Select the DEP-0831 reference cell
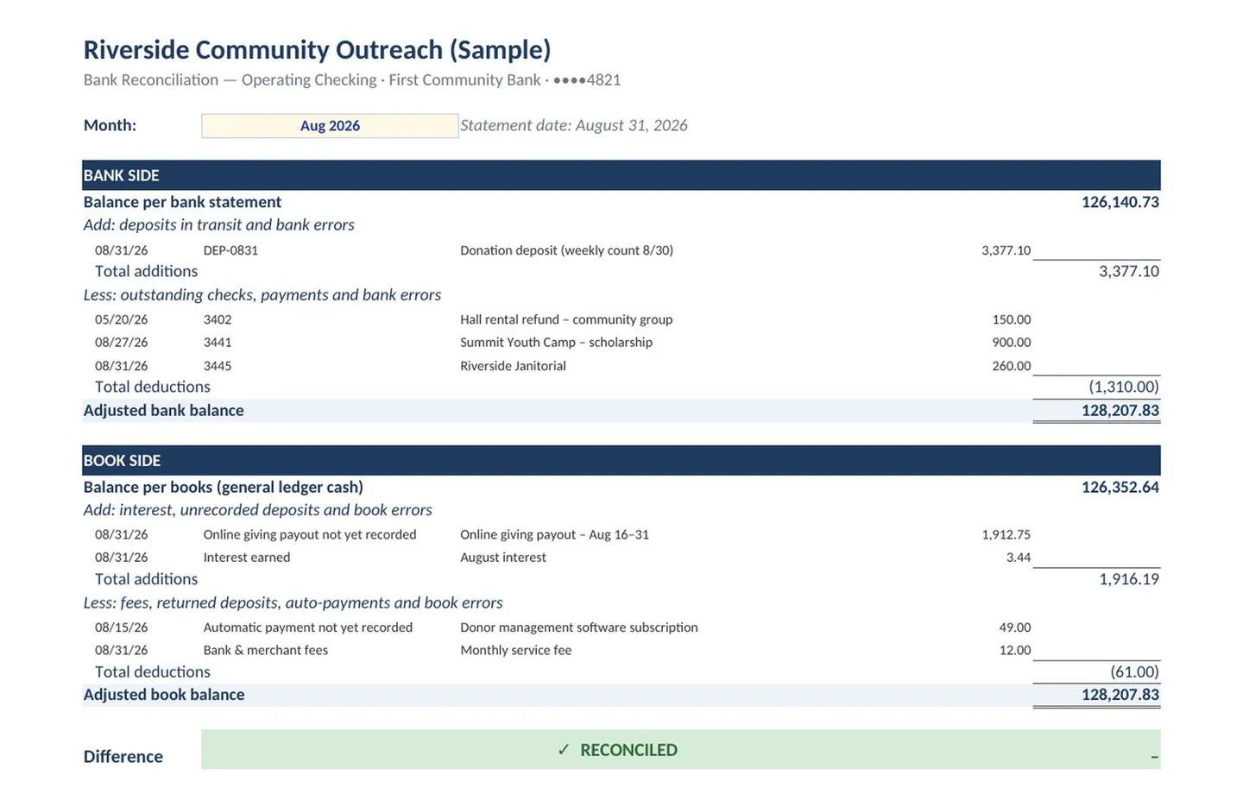 230,250
